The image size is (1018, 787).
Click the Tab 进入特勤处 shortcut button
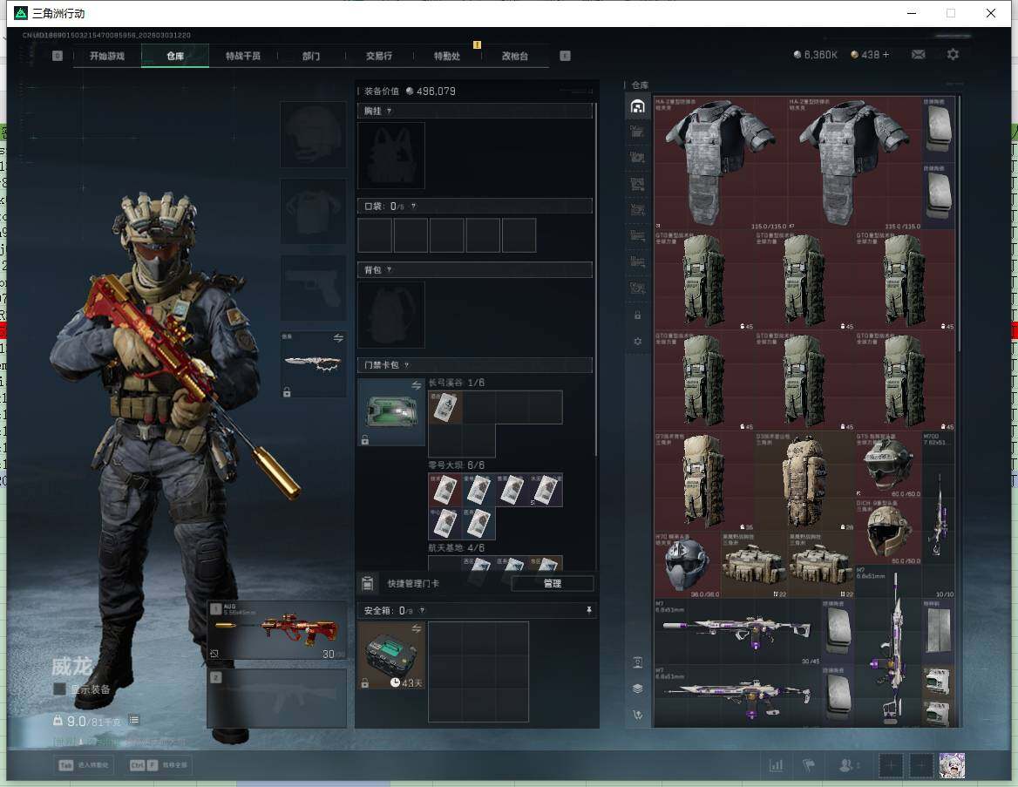click(85, 765)
